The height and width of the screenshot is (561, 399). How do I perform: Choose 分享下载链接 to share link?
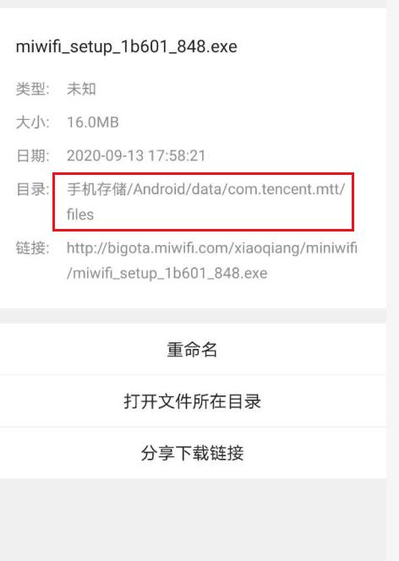tap(193, 453)
